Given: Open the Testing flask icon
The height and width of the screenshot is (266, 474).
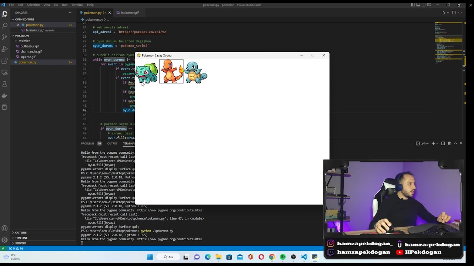Looking at the screenshot, I should click(4, 84).
